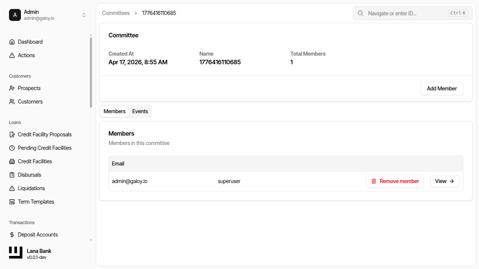Click the Disbursals clipboard icon

click(x=12, y=174)
